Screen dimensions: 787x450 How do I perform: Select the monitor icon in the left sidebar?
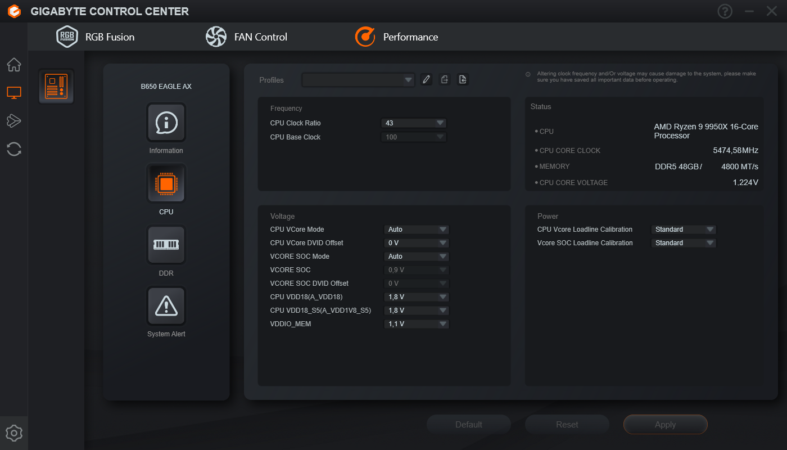pyautogui.click(x=14, y=92)
